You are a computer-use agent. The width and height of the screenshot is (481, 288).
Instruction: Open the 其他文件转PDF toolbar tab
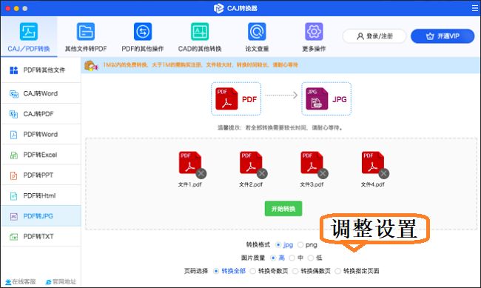[86, 37]
